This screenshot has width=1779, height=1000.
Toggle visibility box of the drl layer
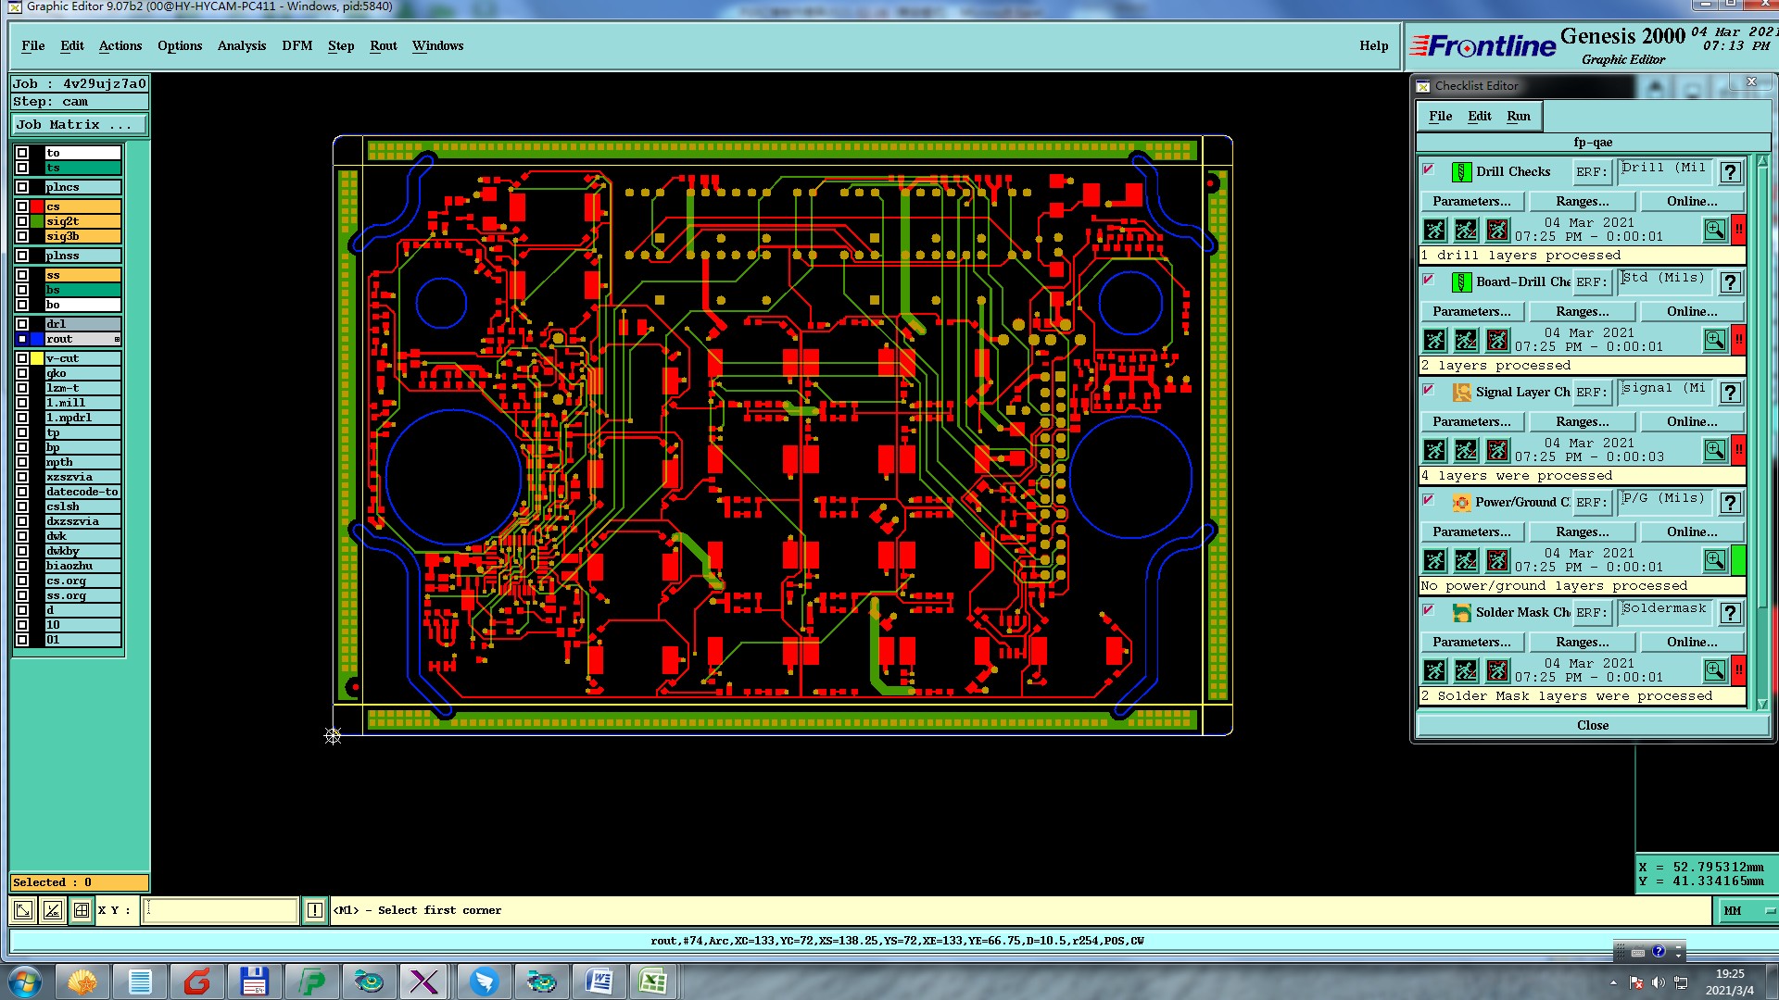pyautogui.click(x=22, y=324)
